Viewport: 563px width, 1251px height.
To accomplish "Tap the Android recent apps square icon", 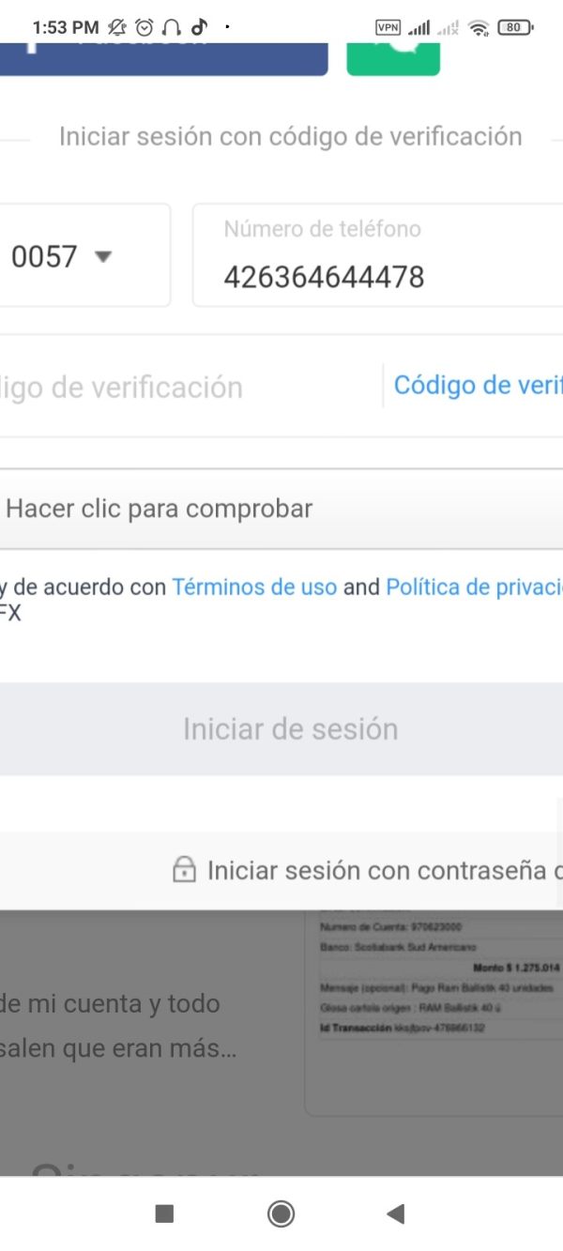I will coord(164,1213).
